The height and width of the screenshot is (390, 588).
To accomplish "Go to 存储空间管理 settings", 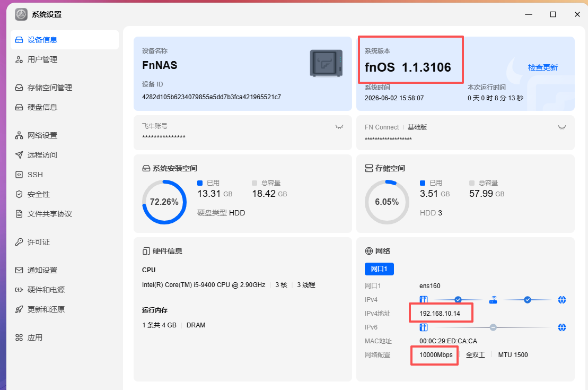I will (x=65, y=88).
